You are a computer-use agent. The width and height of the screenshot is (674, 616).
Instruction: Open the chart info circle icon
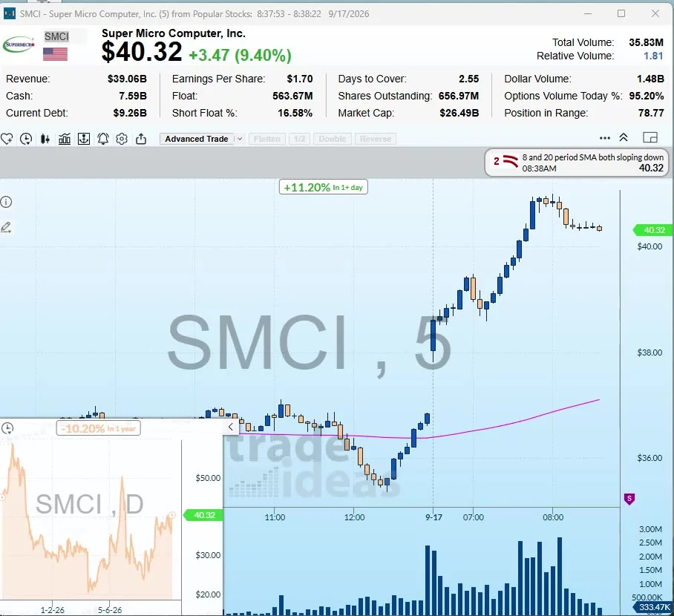coord(6,202)
